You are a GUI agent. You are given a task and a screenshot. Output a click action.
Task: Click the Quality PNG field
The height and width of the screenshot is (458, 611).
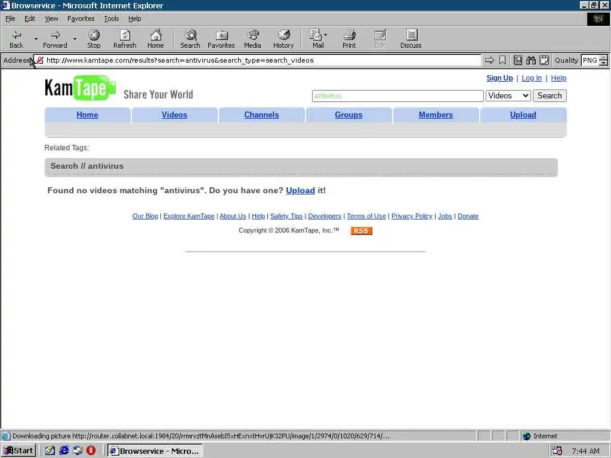(590, 60)
